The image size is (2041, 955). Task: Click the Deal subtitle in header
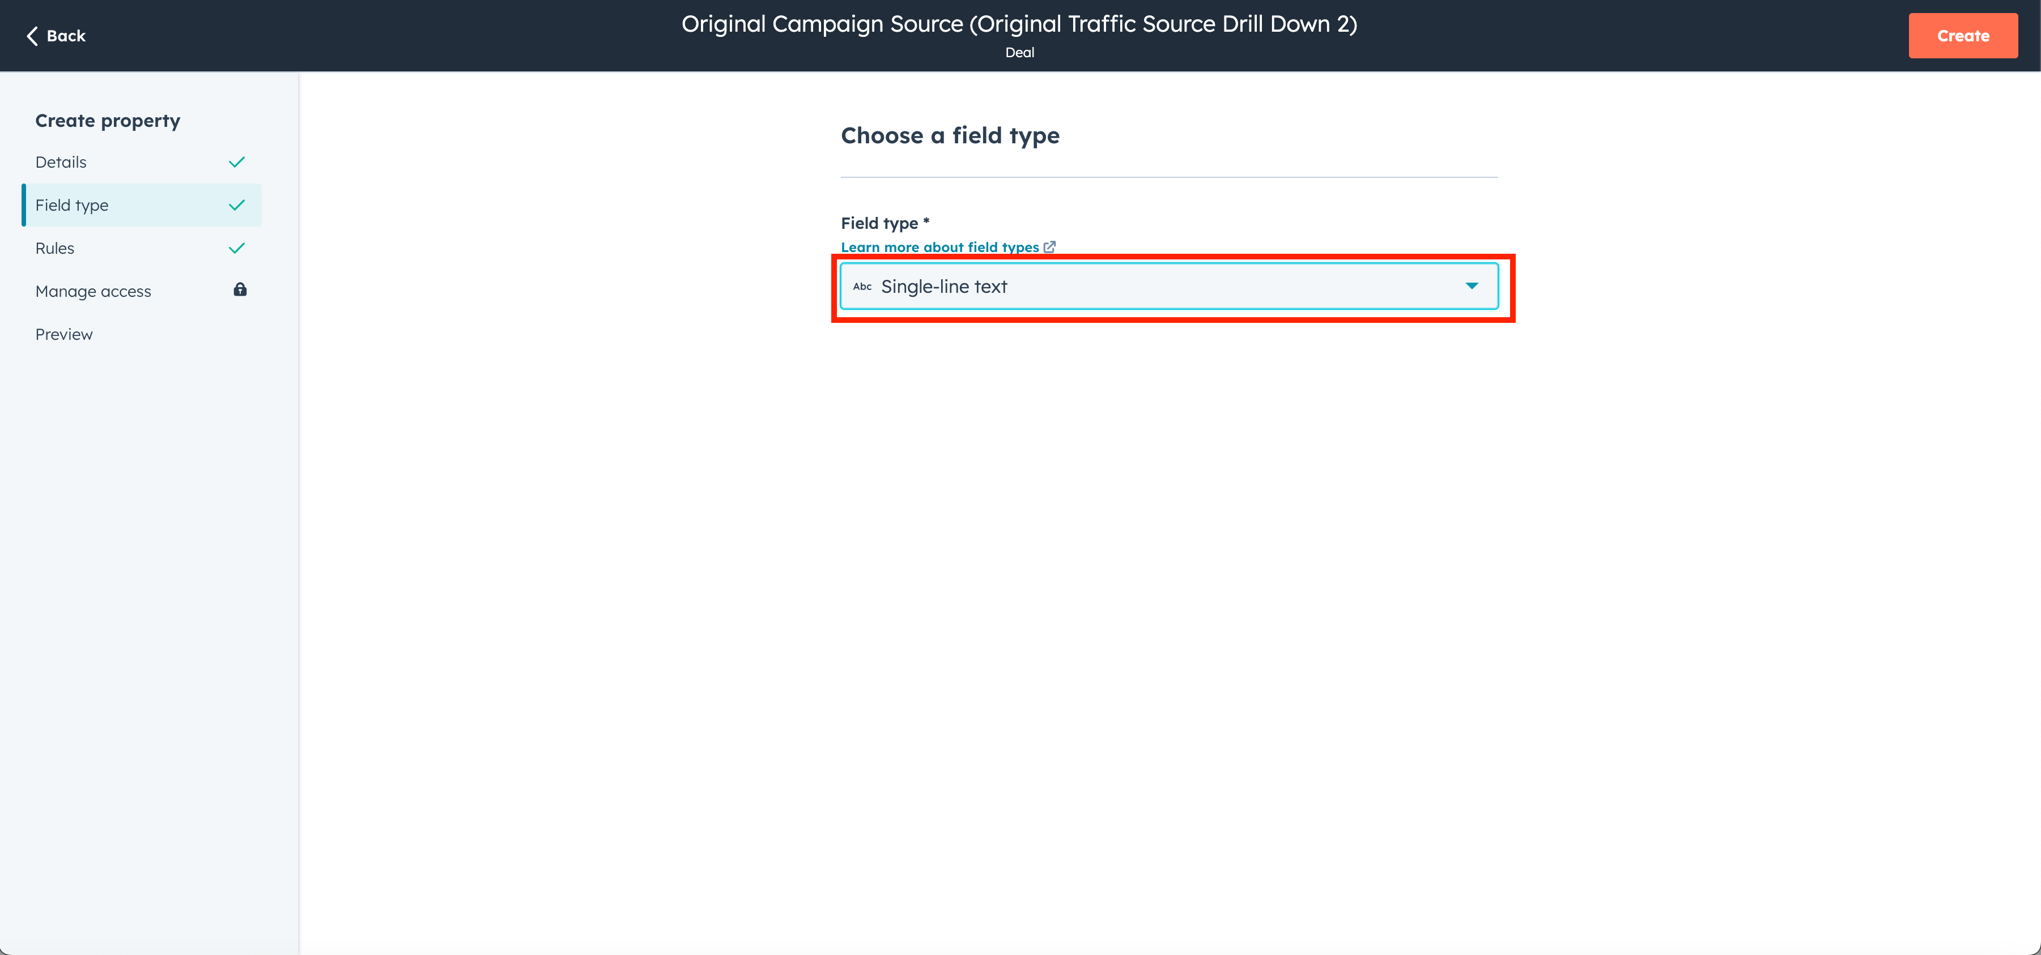(x=1020, y=52)
